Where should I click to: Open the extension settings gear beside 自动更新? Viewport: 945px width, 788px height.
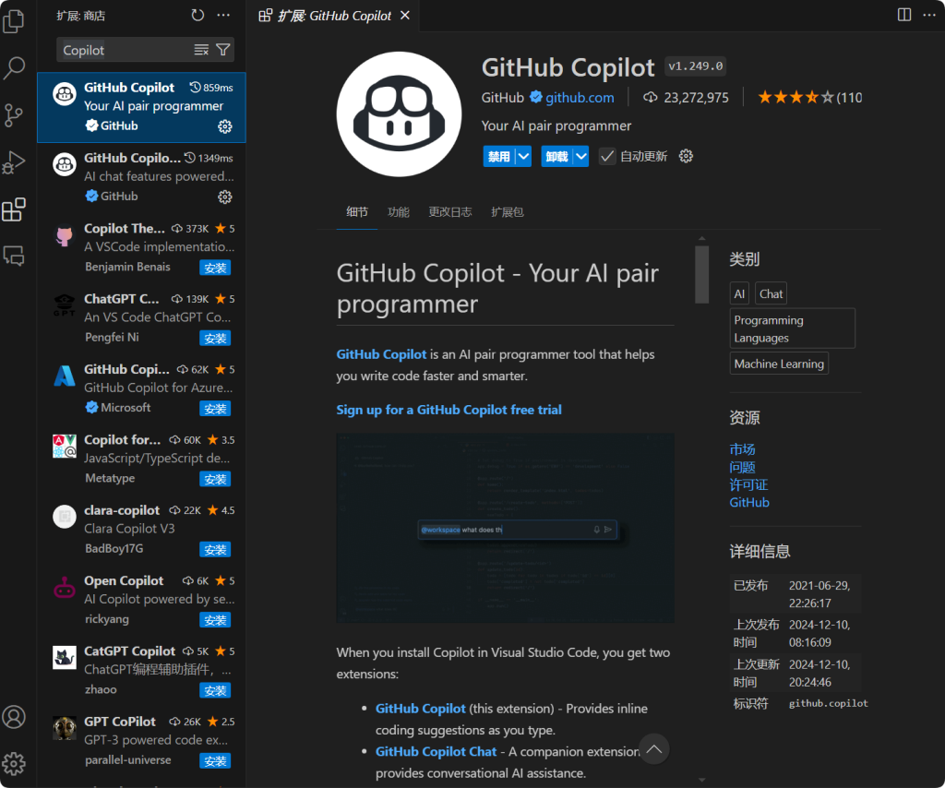pyautogui.click(x=686, y=157)
